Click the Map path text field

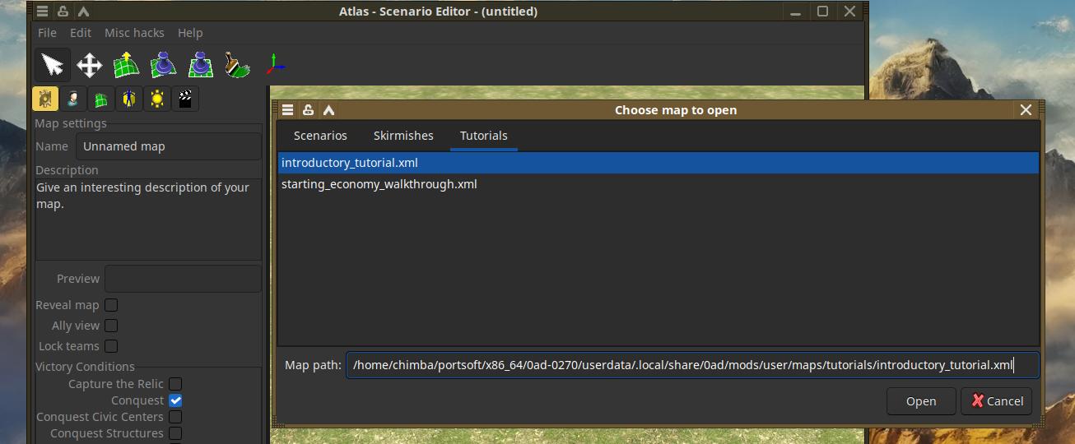(x=692, y=365)
